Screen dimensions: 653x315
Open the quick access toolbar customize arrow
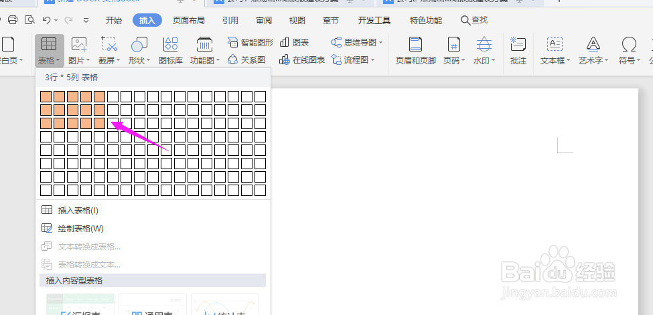86,20
